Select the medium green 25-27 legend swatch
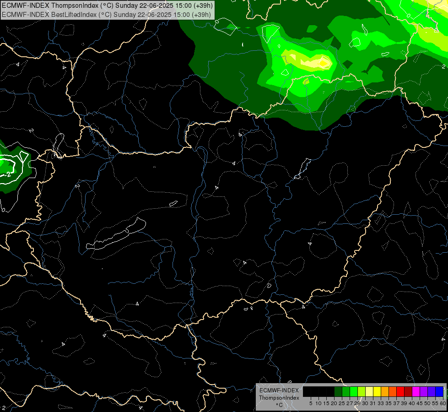This screenshot has height=412, width=448. tap(346, 391)
